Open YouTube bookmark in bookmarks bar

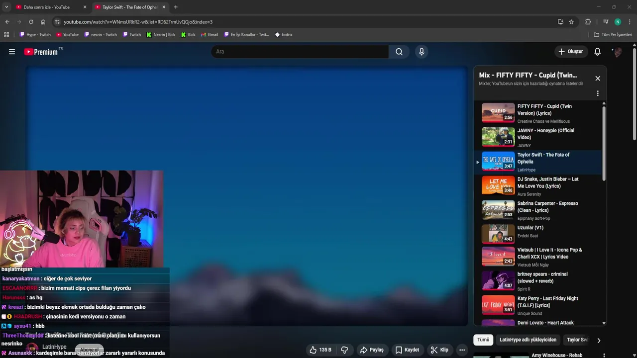(x=67, y=35)
